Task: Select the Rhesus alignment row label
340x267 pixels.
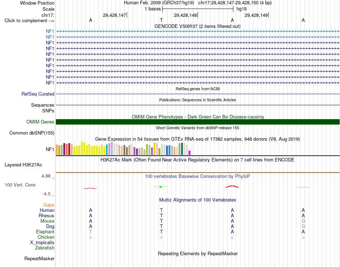Action: (47, 216)
